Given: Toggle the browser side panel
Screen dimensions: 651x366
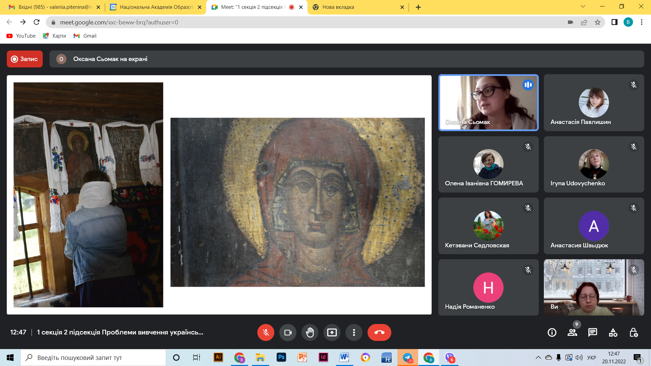Looking at the screenshot, I should click(x=614, y=22).
